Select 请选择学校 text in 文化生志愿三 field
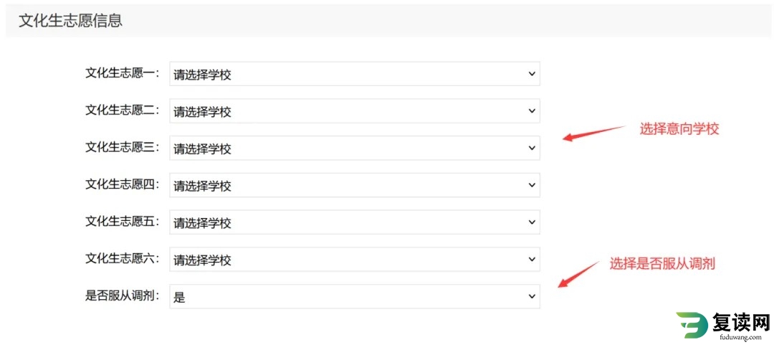This screenshot has width=774, height=345. click(202, 149)
